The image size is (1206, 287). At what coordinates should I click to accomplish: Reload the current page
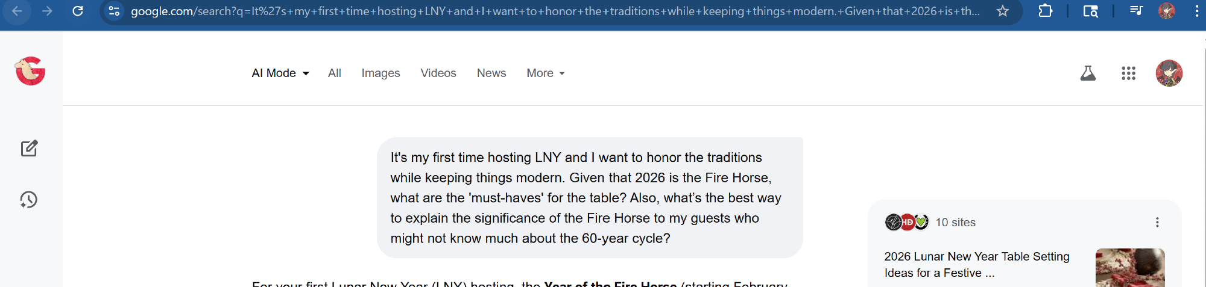click(x=78, y=11)
